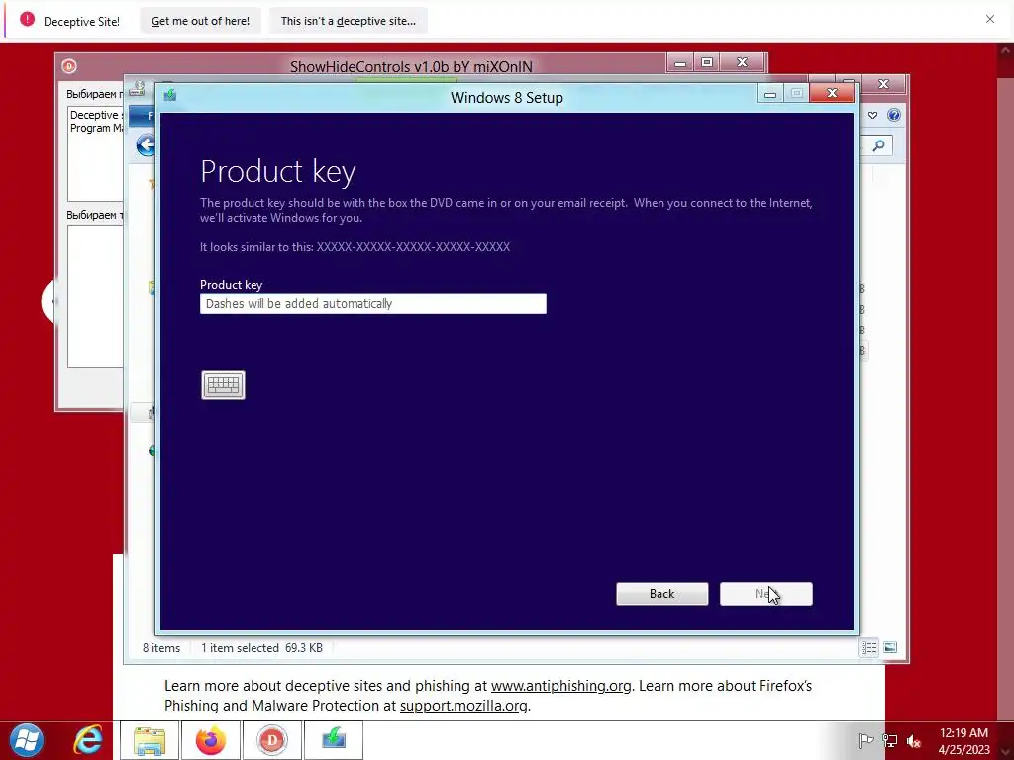1014x760 pixels.
Task: Click the ShowHideControls title bar icon
Action: [69, 66]
